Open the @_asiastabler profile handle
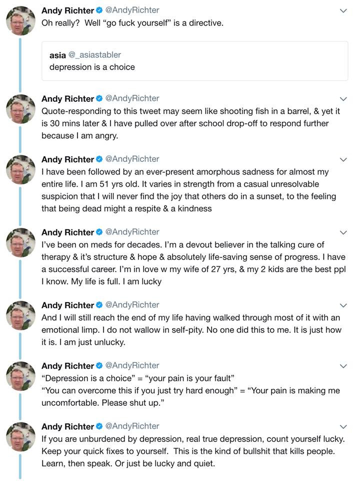This screenshot has height=481, width=355. 94,55
